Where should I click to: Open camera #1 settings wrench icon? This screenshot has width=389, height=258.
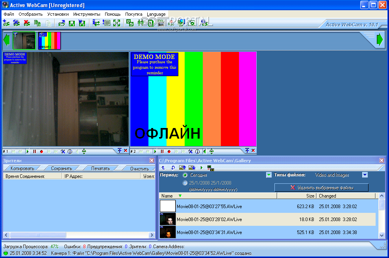coord(63,152)
